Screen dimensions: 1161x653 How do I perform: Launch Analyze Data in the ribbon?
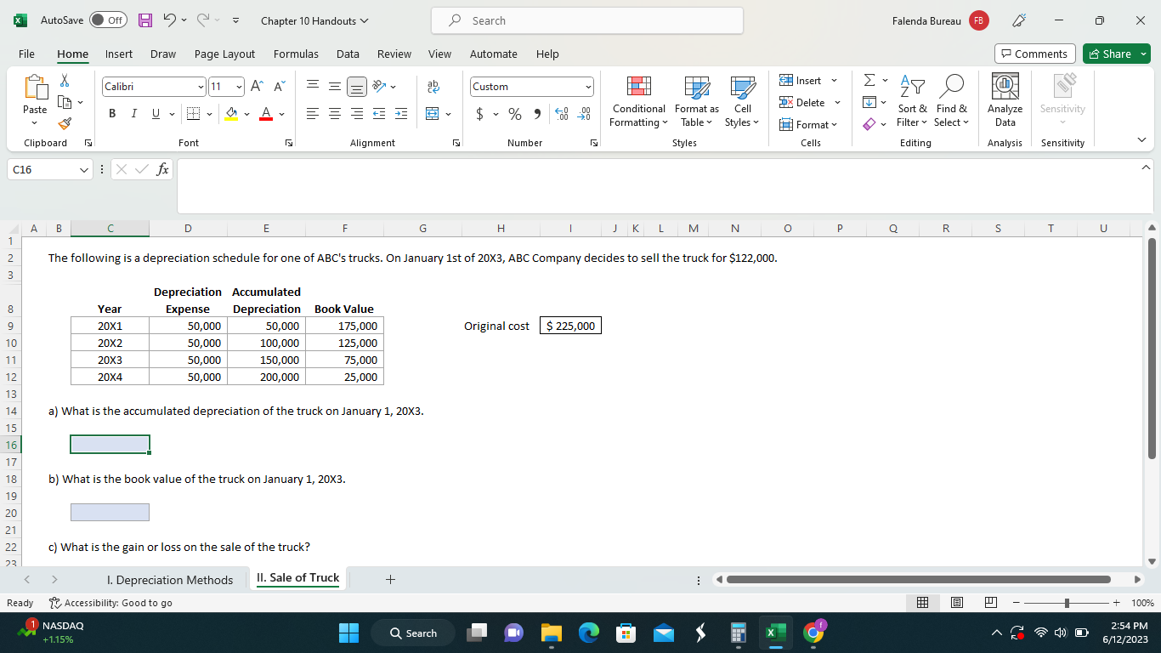(1005, 98)
